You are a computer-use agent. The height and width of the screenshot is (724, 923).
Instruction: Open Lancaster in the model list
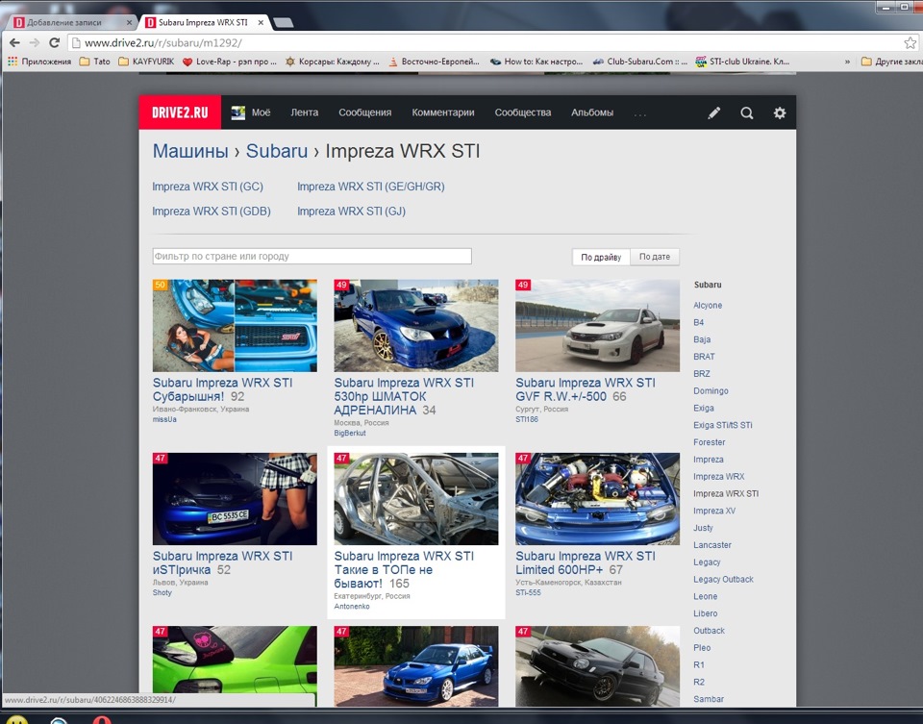point(712,545)
